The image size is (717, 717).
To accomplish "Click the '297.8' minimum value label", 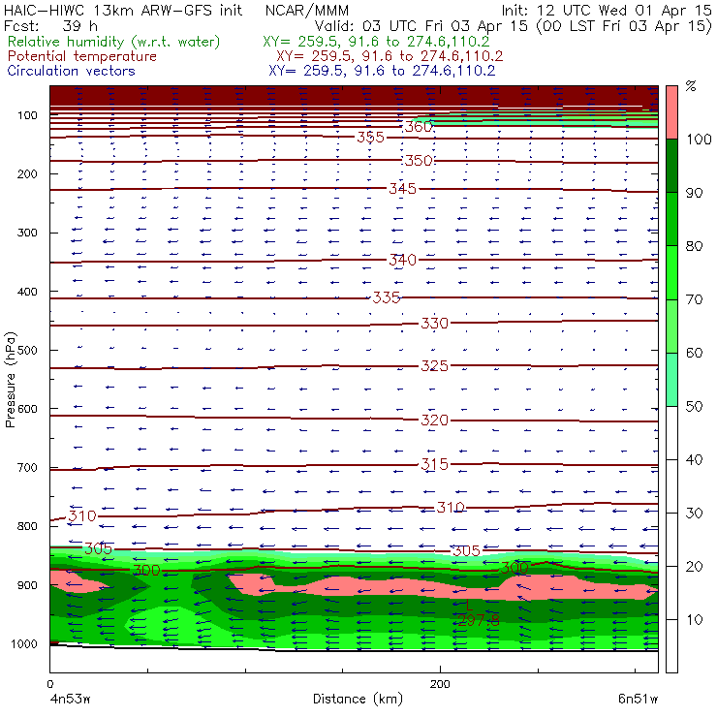I will point(479,620).
